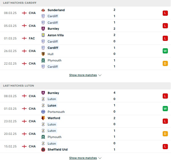Click the red L badge for Burnley 4-0 Luton
The height and width of the screenshot is (162, 171).
coord(165,96)
